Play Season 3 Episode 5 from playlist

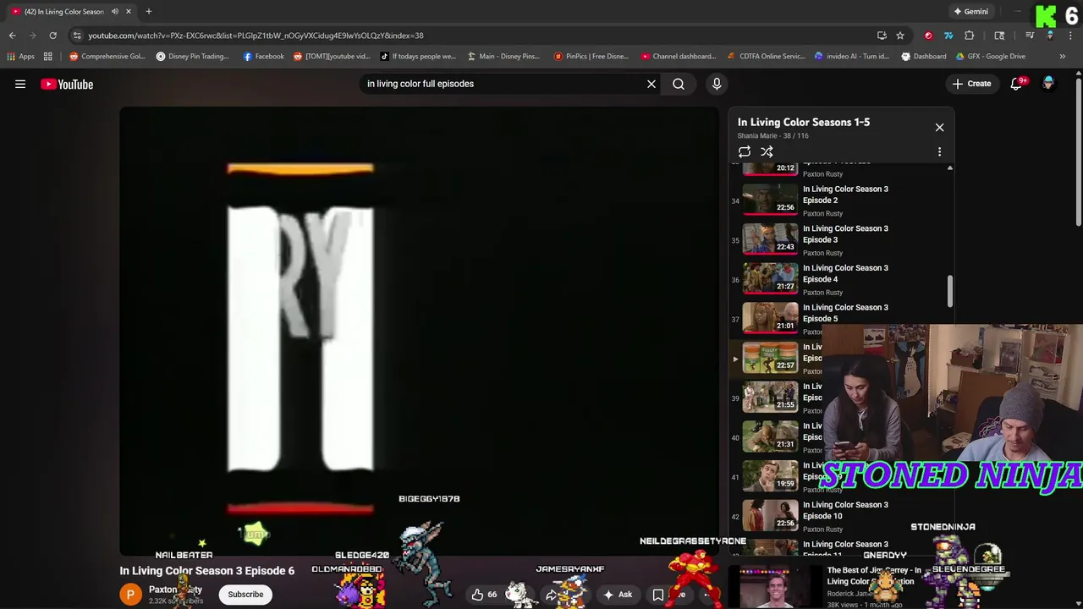click(840, 318)
